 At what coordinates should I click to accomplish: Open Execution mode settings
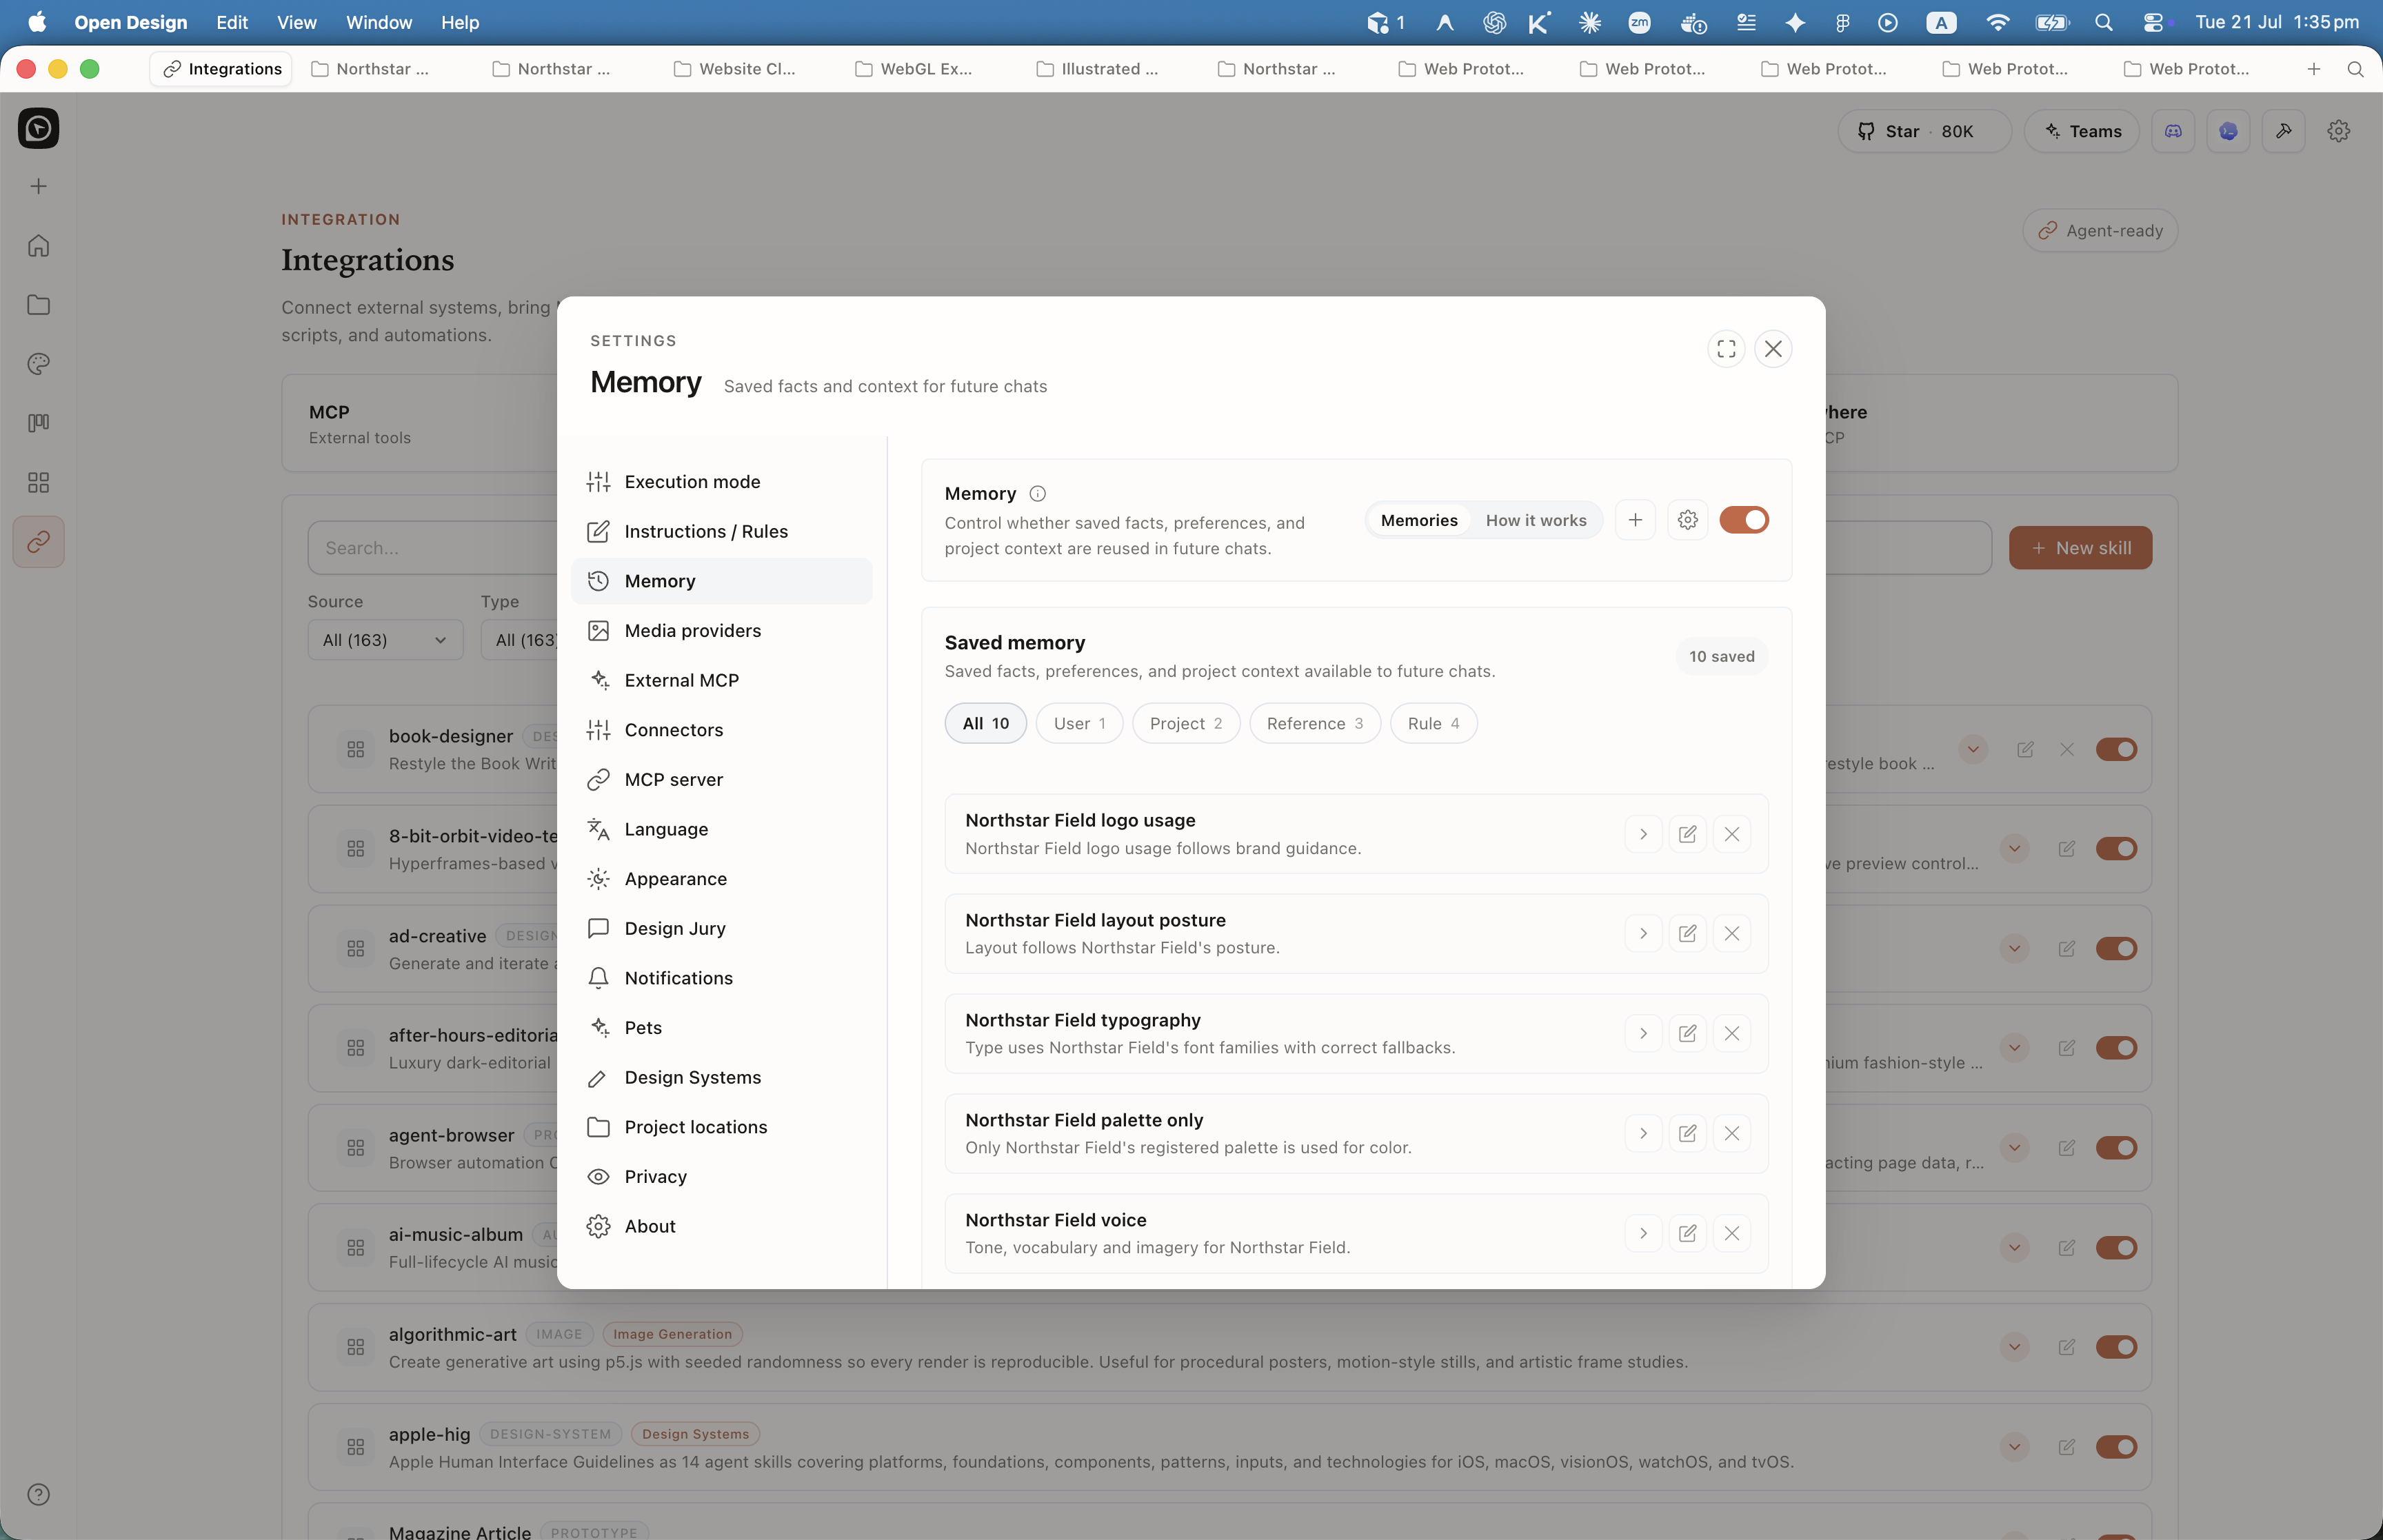[x=721, y=482]
